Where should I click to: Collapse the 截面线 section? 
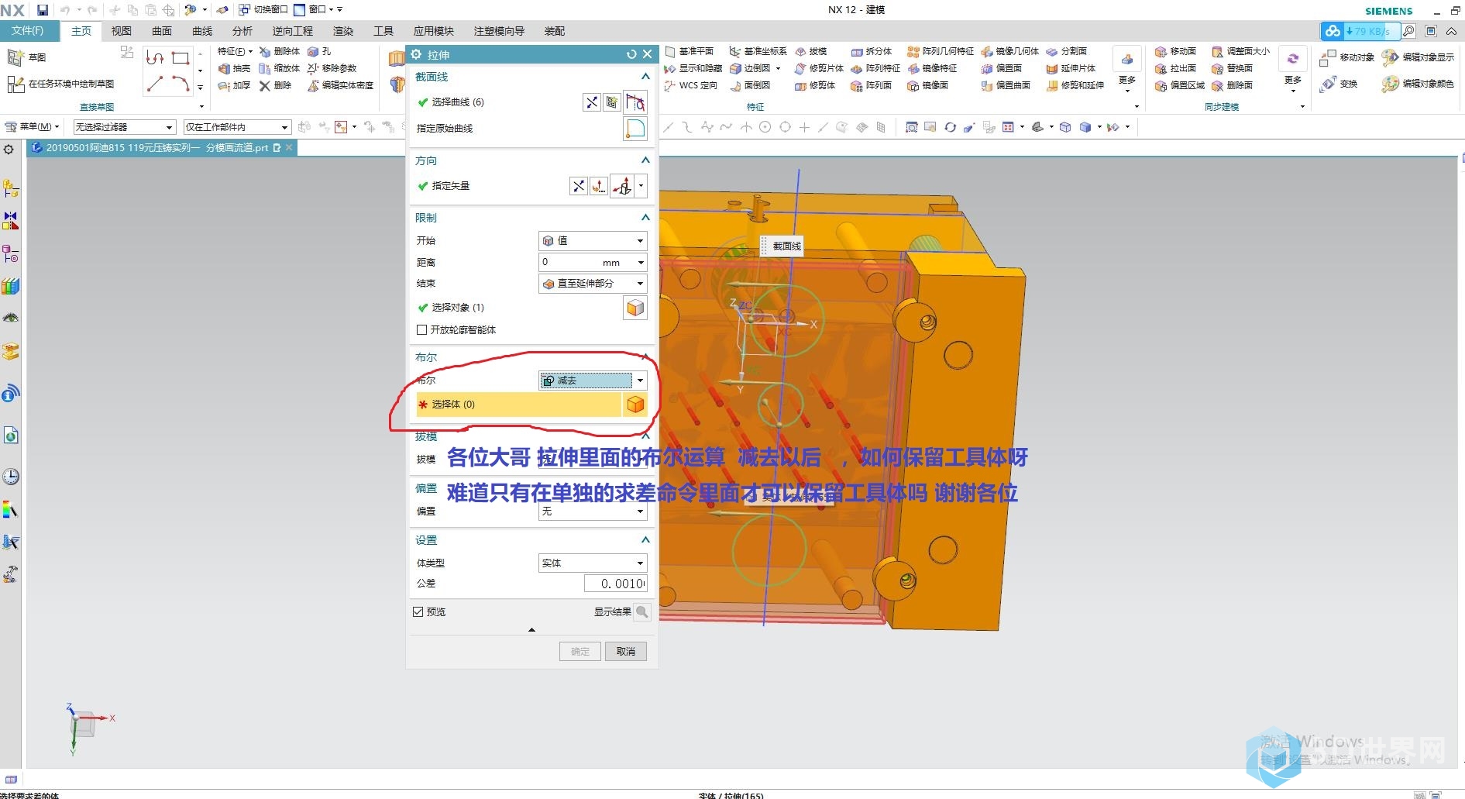point(645,77)
